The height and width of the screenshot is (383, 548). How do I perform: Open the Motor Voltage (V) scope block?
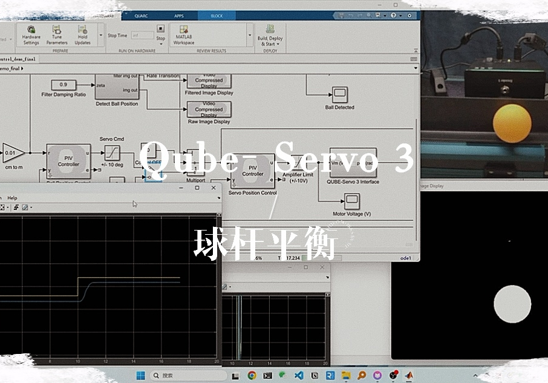(x=351, y=201)
